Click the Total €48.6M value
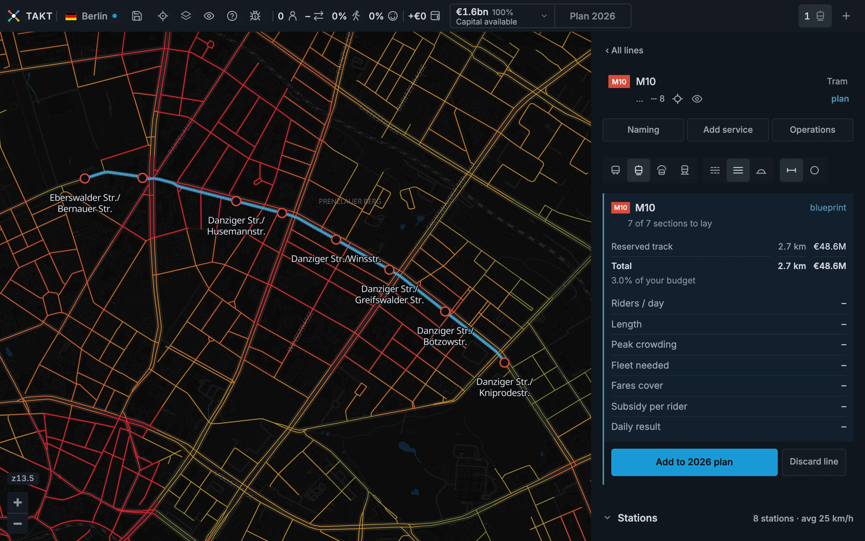 coord(830,266)
